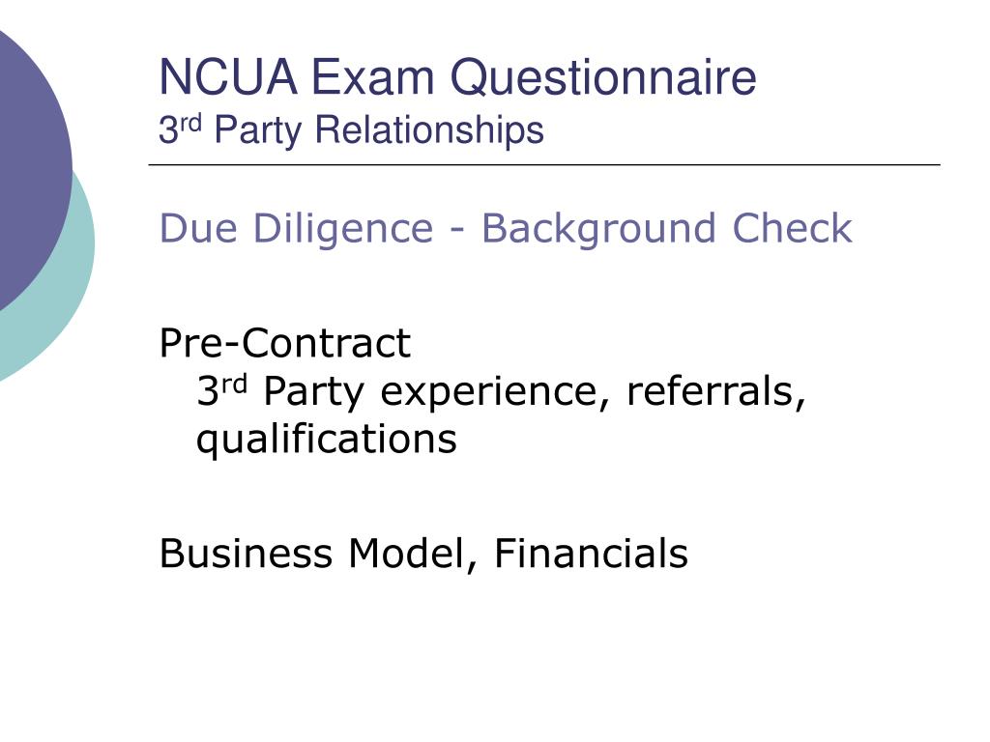
Task: Click the horizontal divider line under title
Action: tap(544, 164)
